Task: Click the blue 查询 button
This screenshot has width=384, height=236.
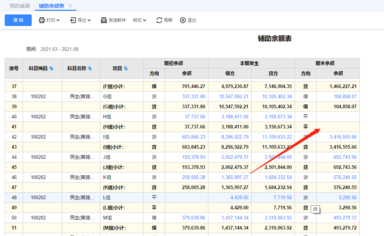Action: [18, 20]
